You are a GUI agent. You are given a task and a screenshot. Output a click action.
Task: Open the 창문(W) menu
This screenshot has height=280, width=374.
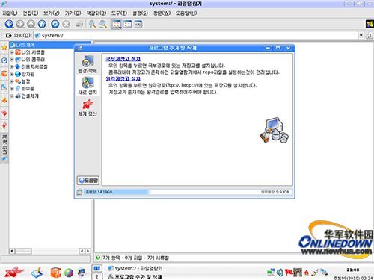[162, 13]
